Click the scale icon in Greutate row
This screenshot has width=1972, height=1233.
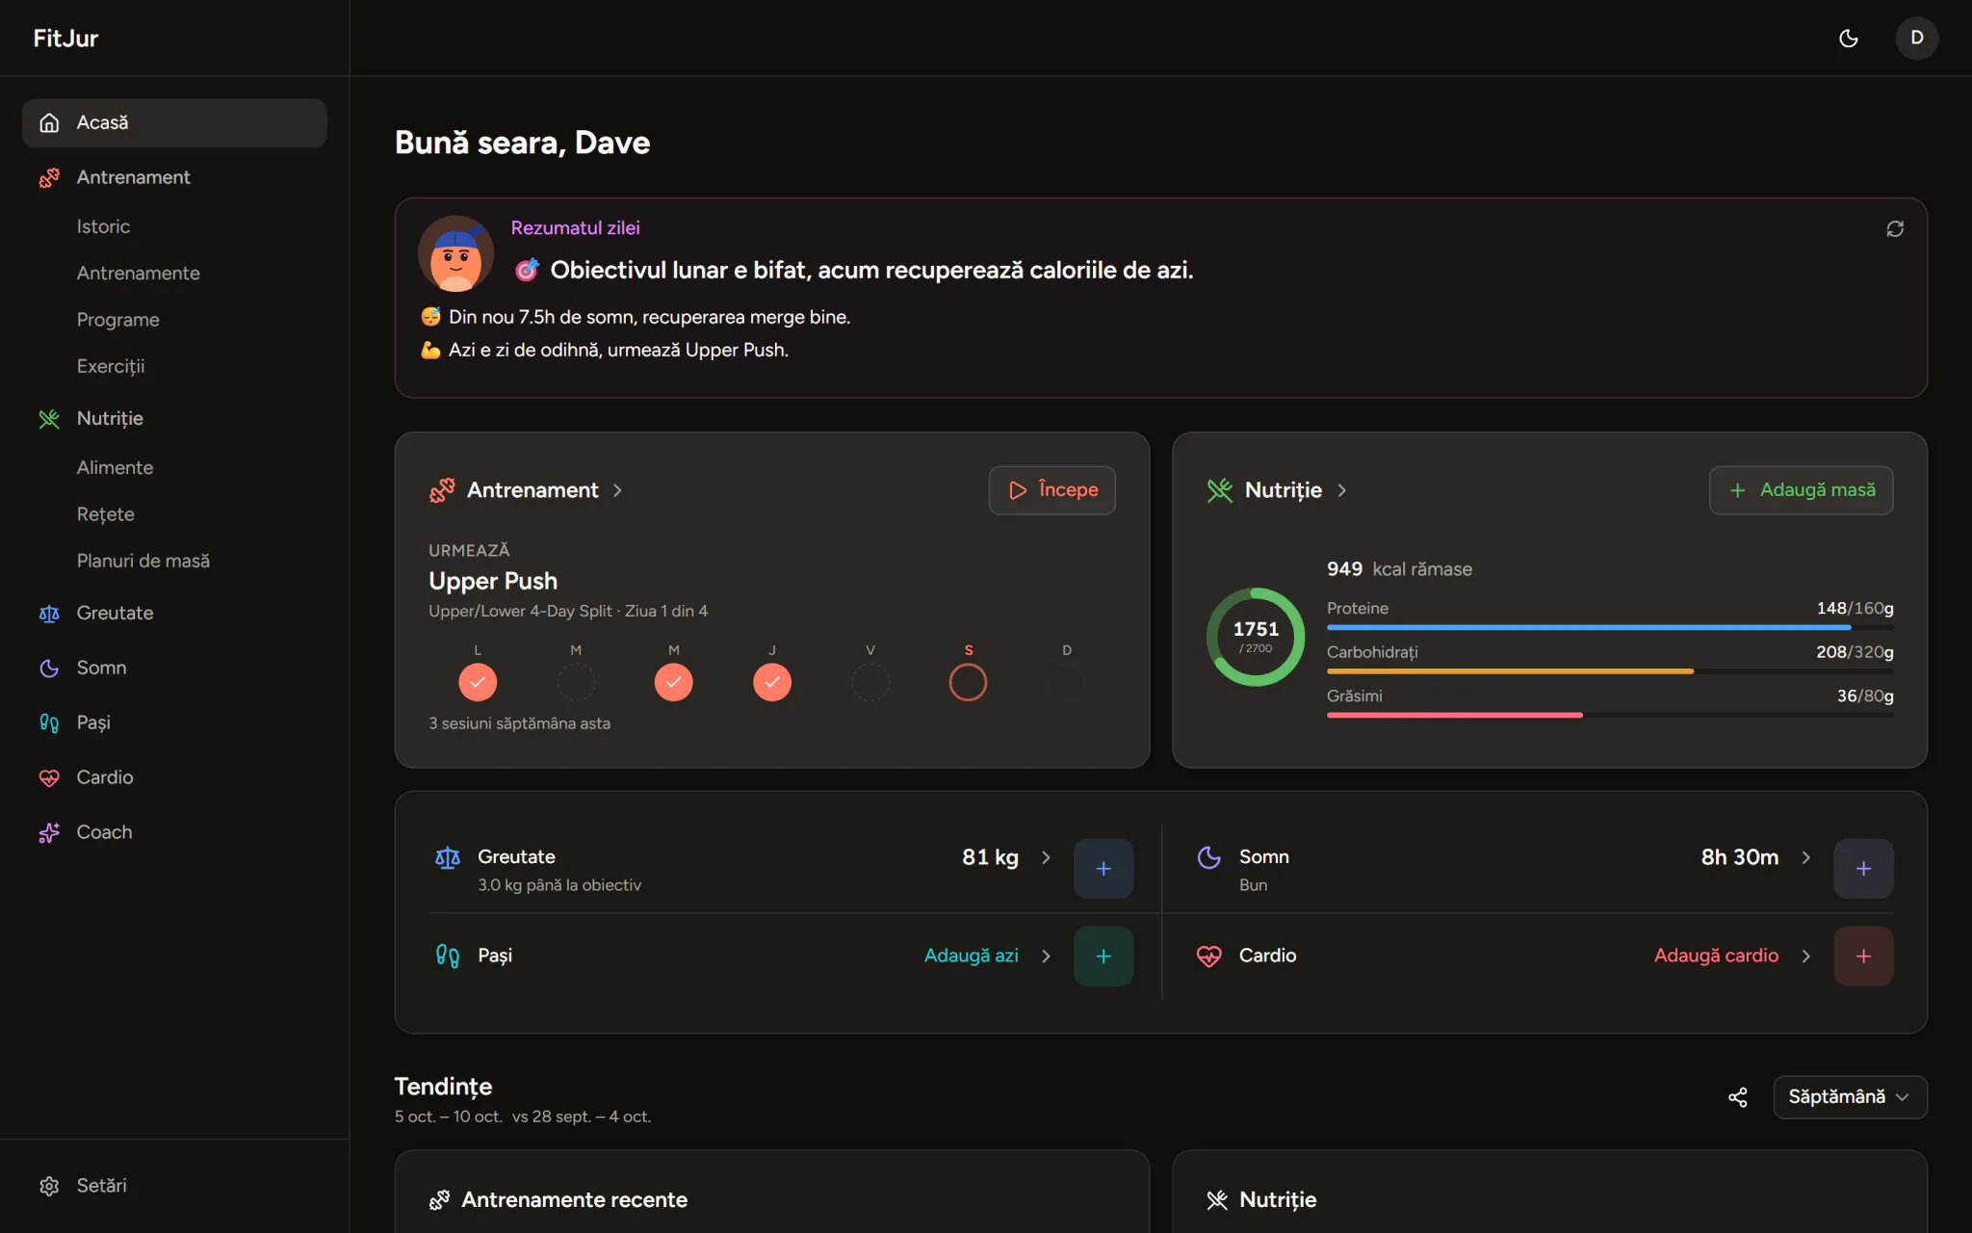[x=447, y=857]
